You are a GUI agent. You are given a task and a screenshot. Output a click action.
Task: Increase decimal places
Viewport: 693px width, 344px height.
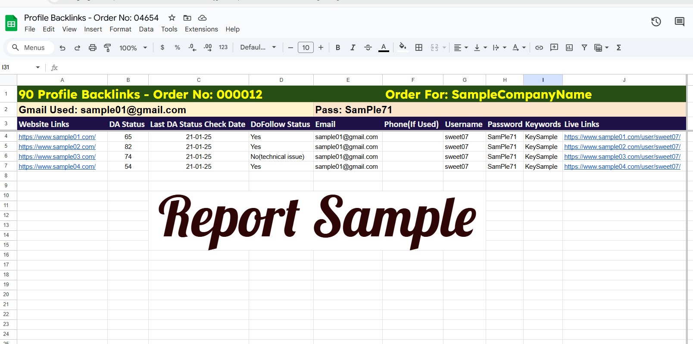208,47
